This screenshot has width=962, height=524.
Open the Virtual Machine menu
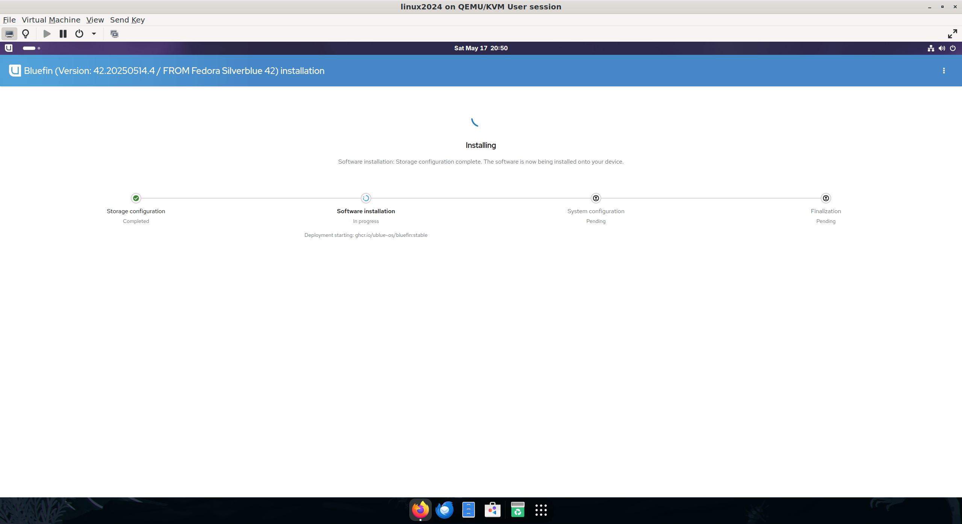click(51, 20)
